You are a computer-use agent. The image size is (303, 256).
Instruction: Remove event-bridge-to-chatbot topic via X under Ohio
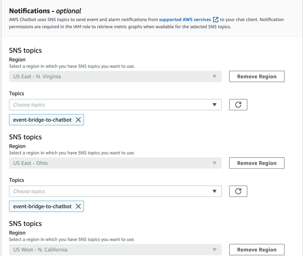[78, 207]
